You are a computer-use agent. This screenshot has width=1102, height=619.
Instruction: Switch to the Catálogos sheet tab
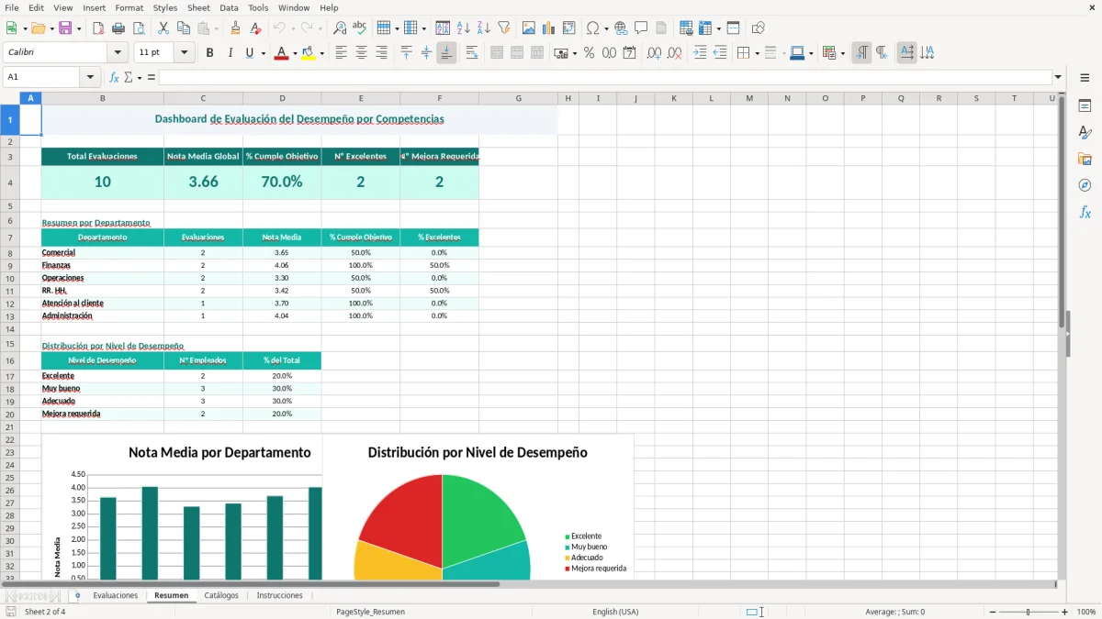coord(221,596)
